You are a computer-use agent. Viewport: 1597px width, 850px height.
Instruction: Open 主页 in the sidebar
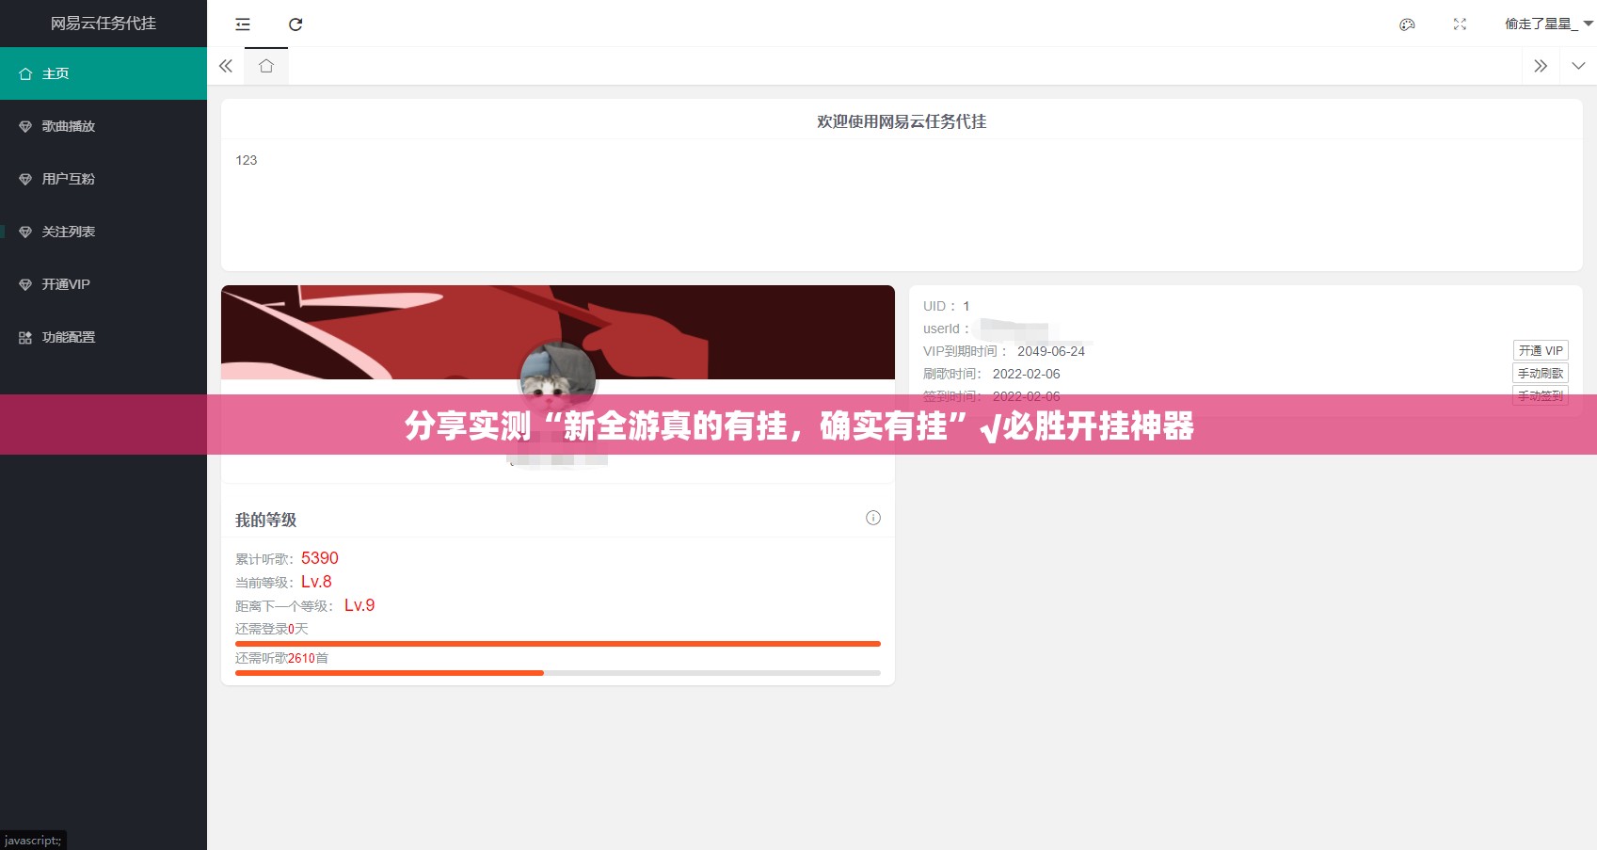(x=103, y=73)
